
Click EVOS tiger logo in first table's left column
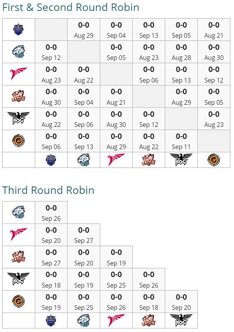[18, 52]
